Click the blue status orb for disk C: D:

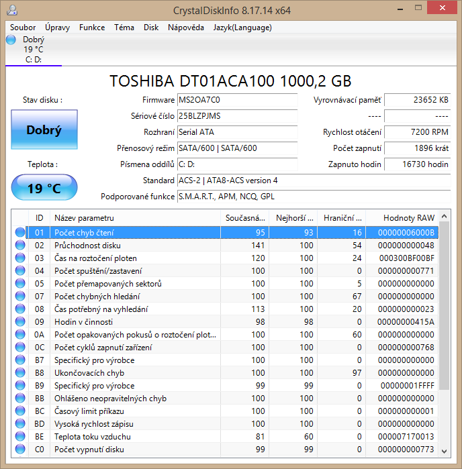[11, 40]
